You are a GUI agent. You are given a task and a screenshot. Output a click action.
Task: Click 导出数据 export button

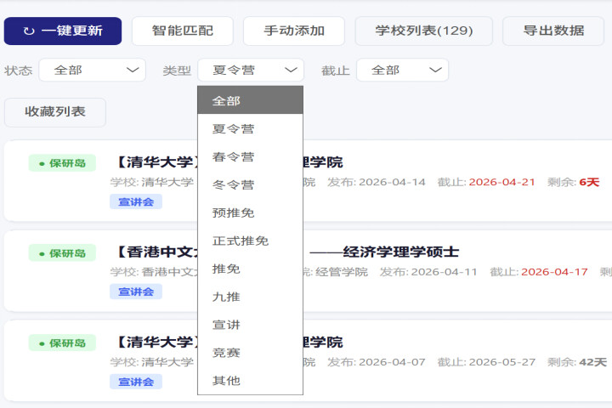click(552, 31)
